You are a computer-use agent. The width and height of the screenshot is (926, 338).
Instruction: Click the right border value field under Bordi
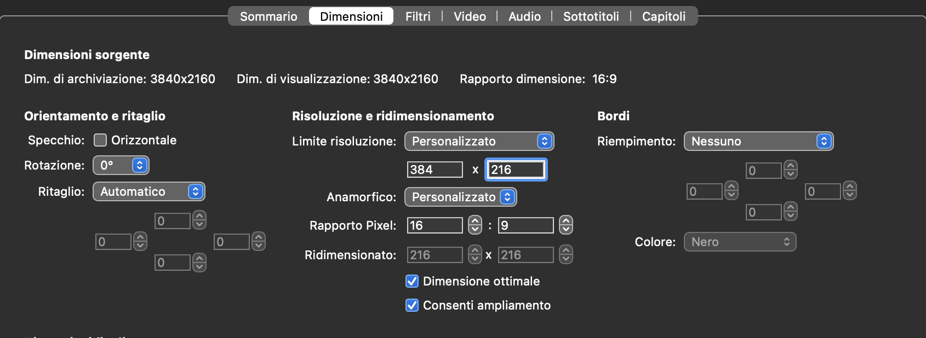pyautogui.click(x=823, y=191)
